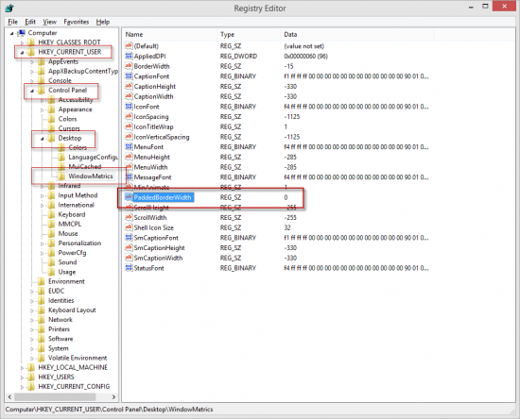The width and height of the screenshot is (520, 419).
Task: Select the Keyboard folder icon
Action: click(51, 214)
